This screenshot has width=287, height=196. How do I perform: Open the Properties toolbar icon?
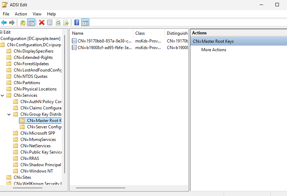pyautogui.click(x=50, y=22)
